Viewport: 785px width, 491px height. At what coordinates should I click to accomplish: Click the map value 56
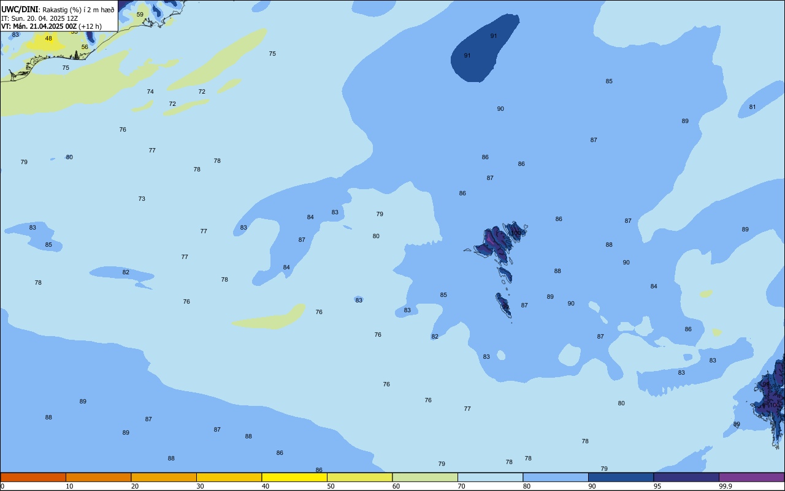[x=85, y=47]
